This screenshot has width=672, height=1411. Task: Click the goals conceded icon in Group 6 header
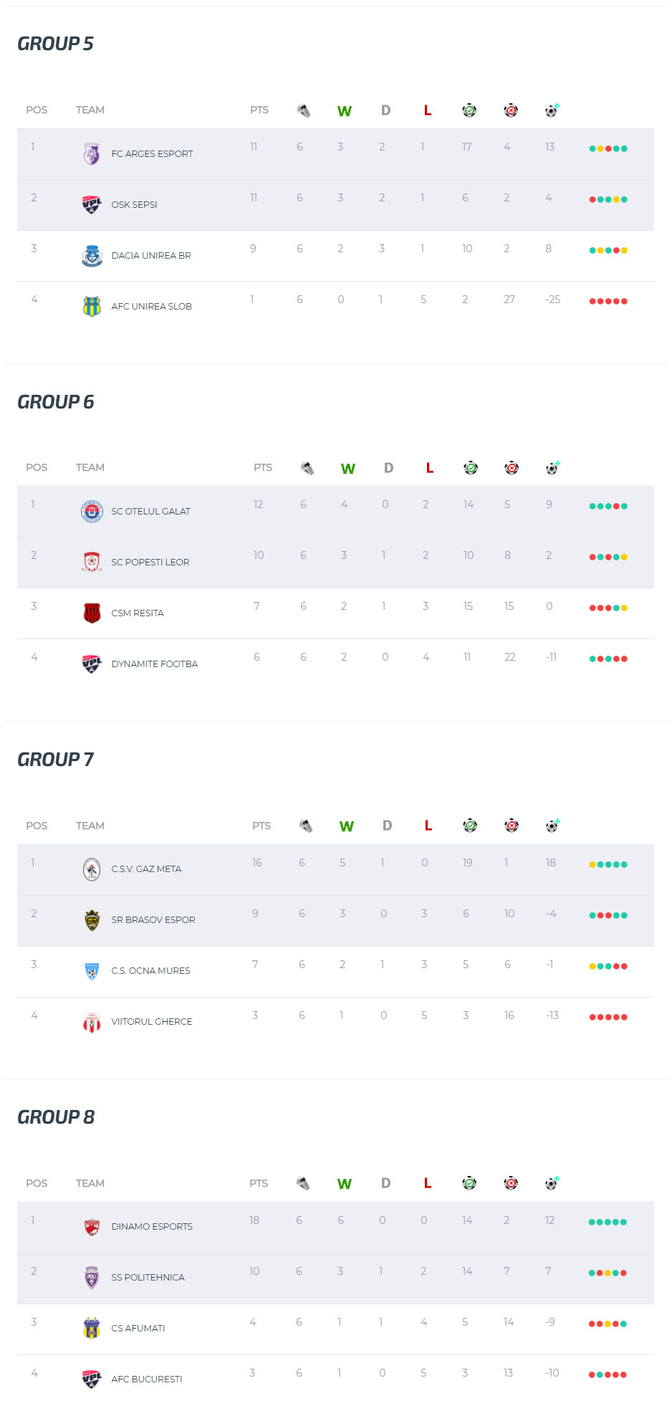512,468
